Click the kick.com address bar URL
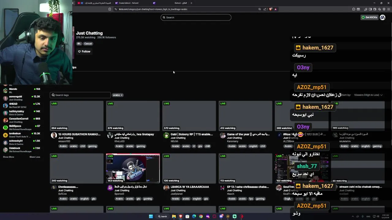The height and width of the screenshot is (220, 392). point(153,9)
